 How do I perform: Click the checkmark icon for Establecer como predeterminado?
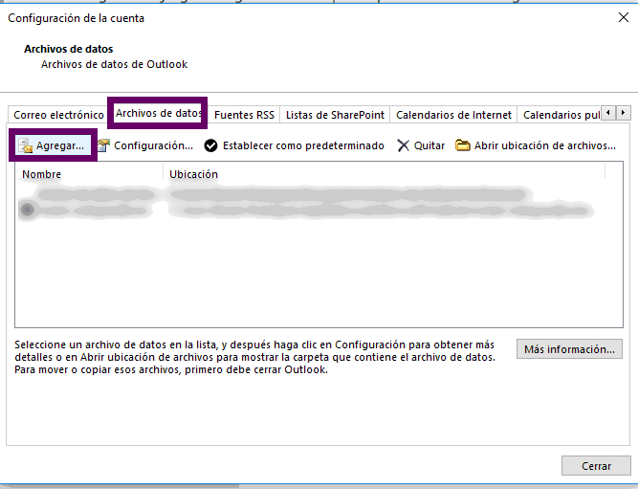pyautogui.click(x=210, y=145)
